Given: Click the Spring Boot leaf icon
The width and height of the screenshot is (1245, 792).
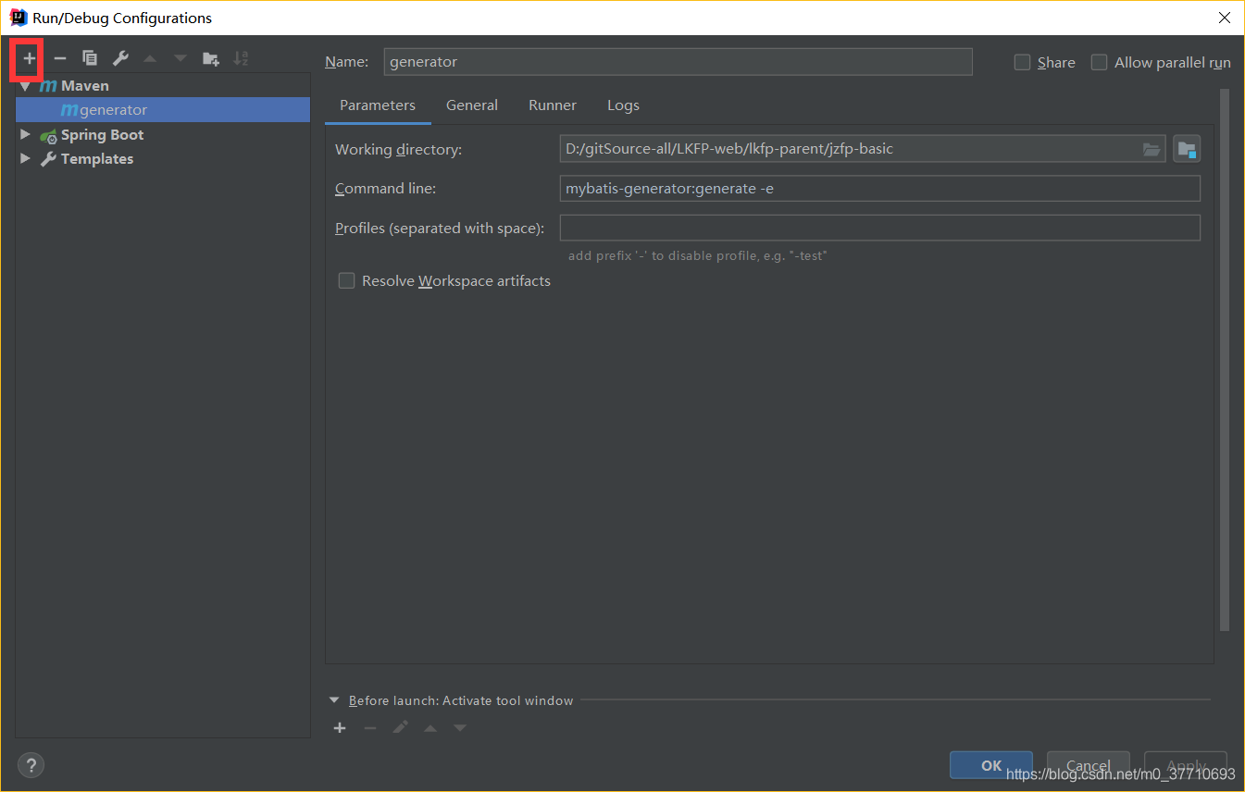Looking at the screenshot, I should point(48,135).
